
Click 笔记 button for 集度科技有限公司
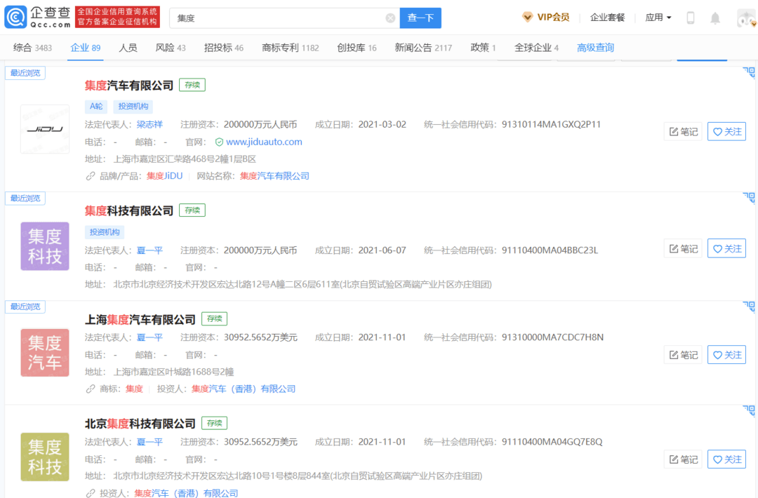[683, 248]
